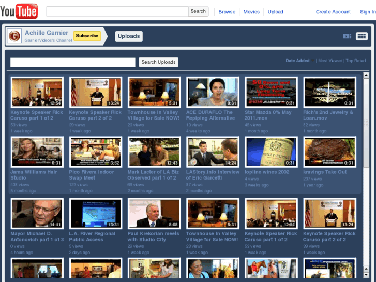Open the GarnierVideos channel avatar icon
Screen dimensions: 376x282
tap(14, 36)
